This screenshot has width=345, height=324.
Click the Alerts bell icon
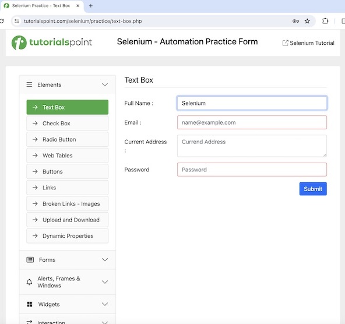[29, 282]
